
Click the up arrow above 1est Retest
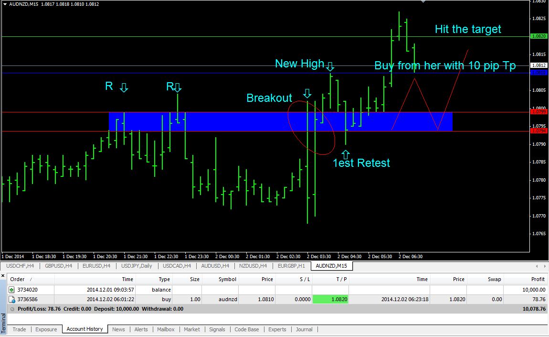346,153
